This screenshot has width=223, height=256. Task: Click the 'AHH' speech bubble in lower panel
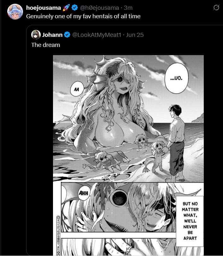(x=84, y=193)
